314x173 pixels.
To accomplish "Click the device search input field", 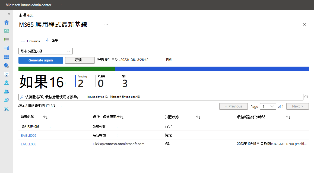I will (x=161, y=97).
